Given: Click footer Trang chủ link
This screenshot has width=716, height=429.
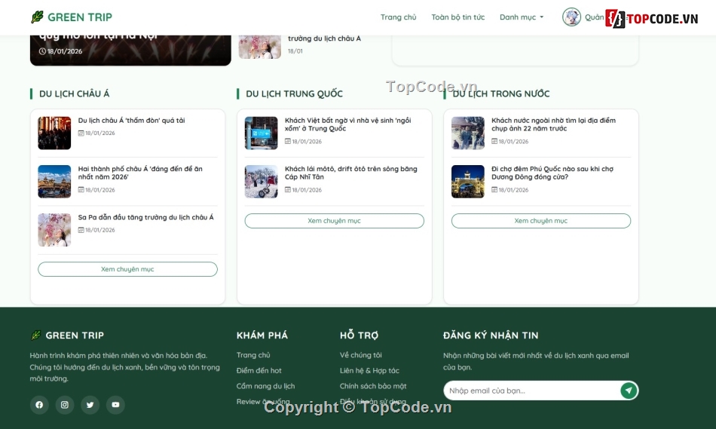Looking at the screenshot, I should pos(253,355).
